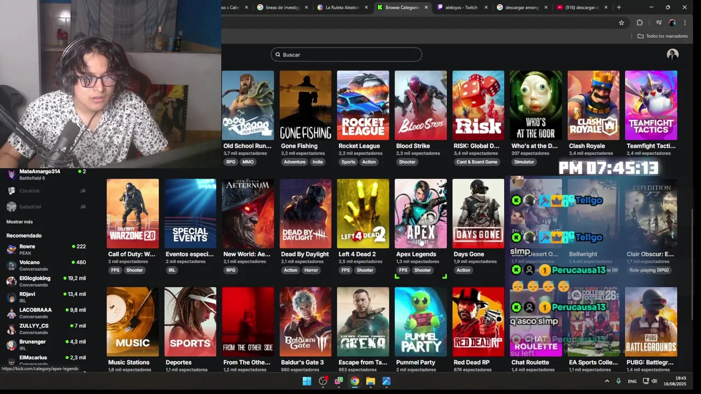Click Volcano's avatar in Recomendado

[x=12, y=265]
